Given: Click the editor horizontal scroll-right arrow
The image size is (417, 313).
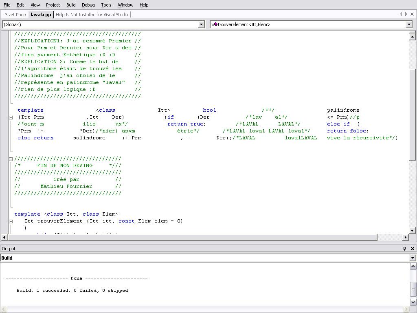Looking at the screenshot, I should 405,237.
